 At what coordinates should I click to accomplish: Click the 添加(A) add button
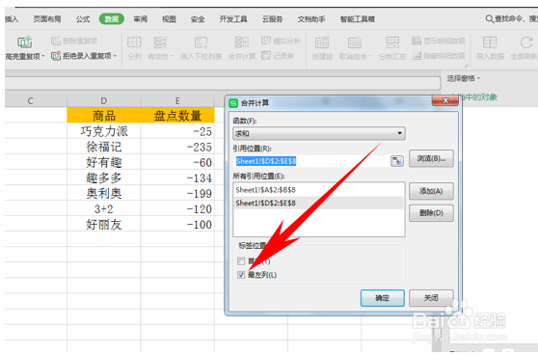(431, 191)
